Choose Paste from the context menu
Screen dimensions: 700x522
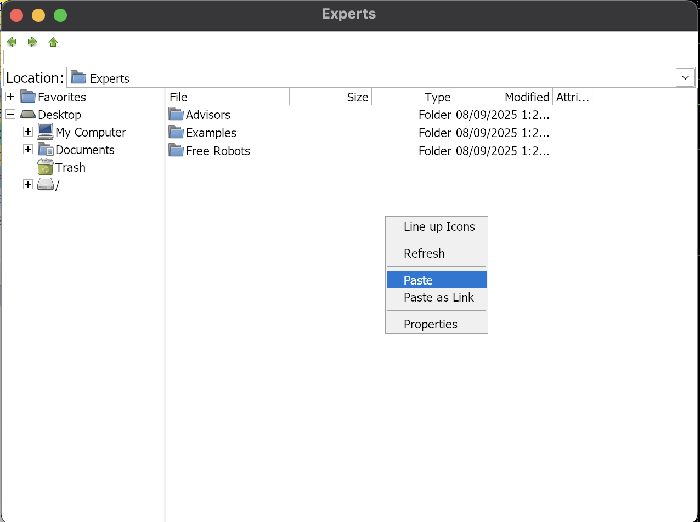418,280
